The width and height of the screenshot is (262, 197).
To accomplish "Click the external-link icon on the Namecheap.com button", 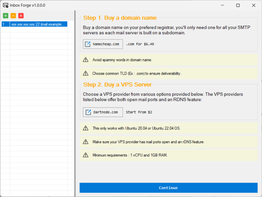I will [x=88, y=44].
